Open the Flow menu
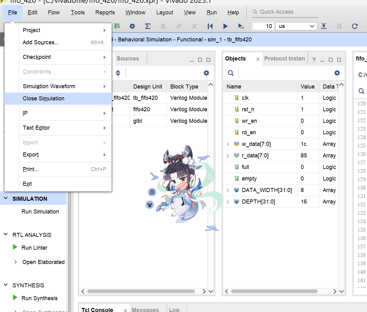The image size is (367, 312). click(54, 12)
